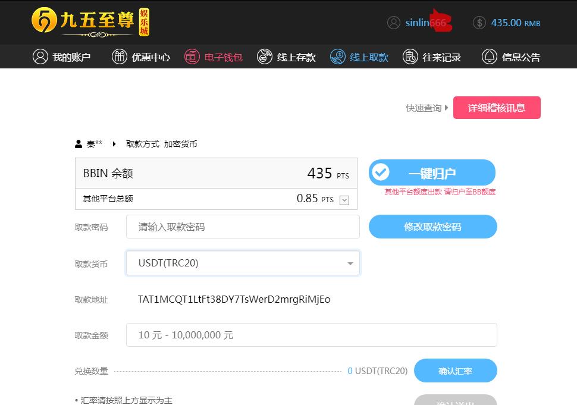Click 0 USDT(TRC20) exchange quantity
This screenshot has height=405, width=577.
pyautogui.click(x=378, y=371)
